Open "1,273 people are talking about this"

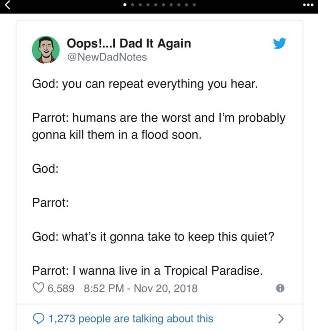(x=131, y=318)
